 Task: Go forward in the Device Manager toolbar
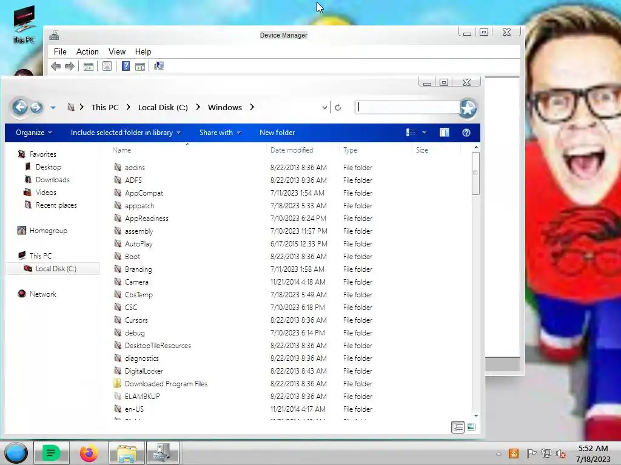[69, 67]
